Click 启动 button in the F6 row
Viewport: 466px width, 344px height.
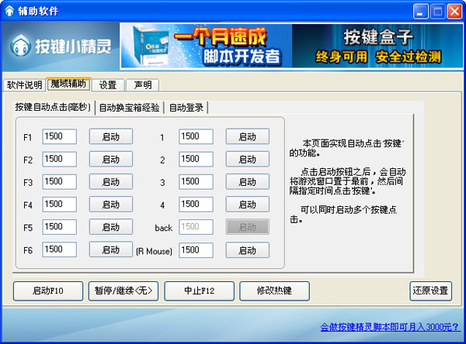(111, 249)
